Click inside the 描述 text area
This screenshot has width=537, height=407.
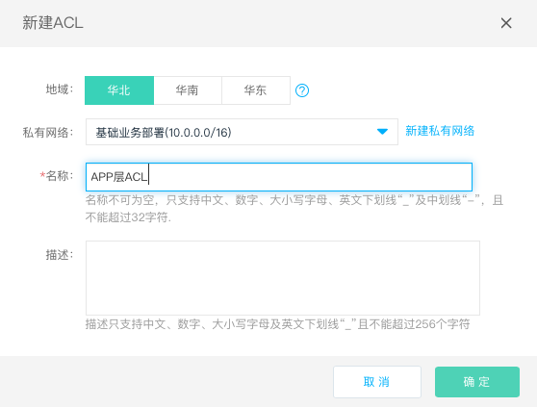283,278
